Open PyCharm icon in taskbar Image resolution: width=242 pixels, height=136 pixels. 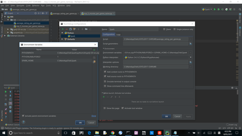pos(167,133)
